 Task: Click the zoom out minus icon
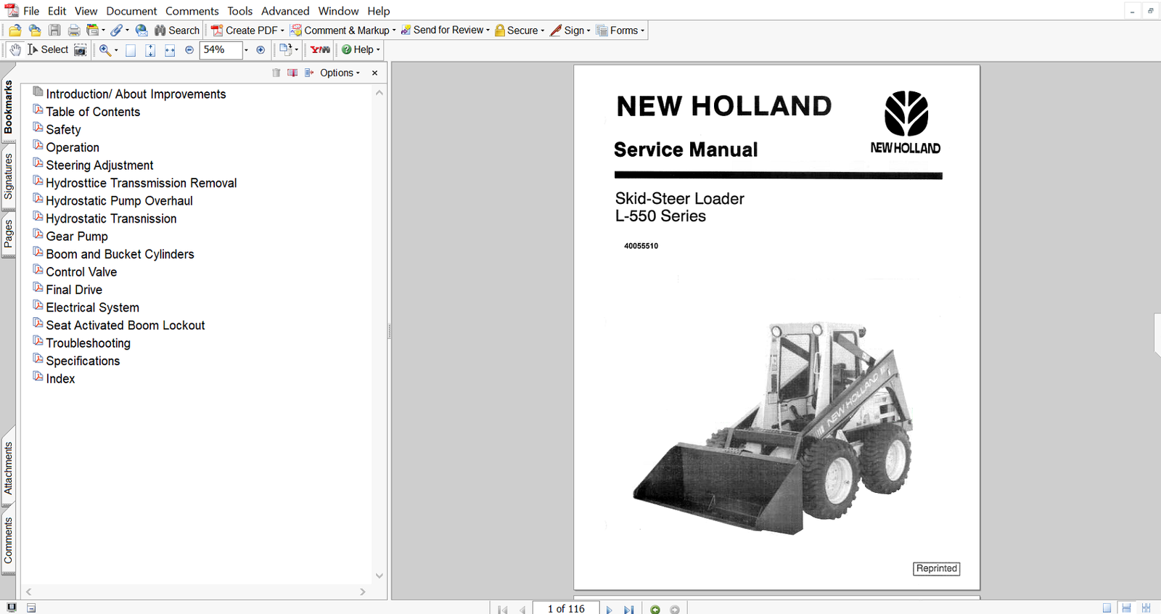[189, 50]
